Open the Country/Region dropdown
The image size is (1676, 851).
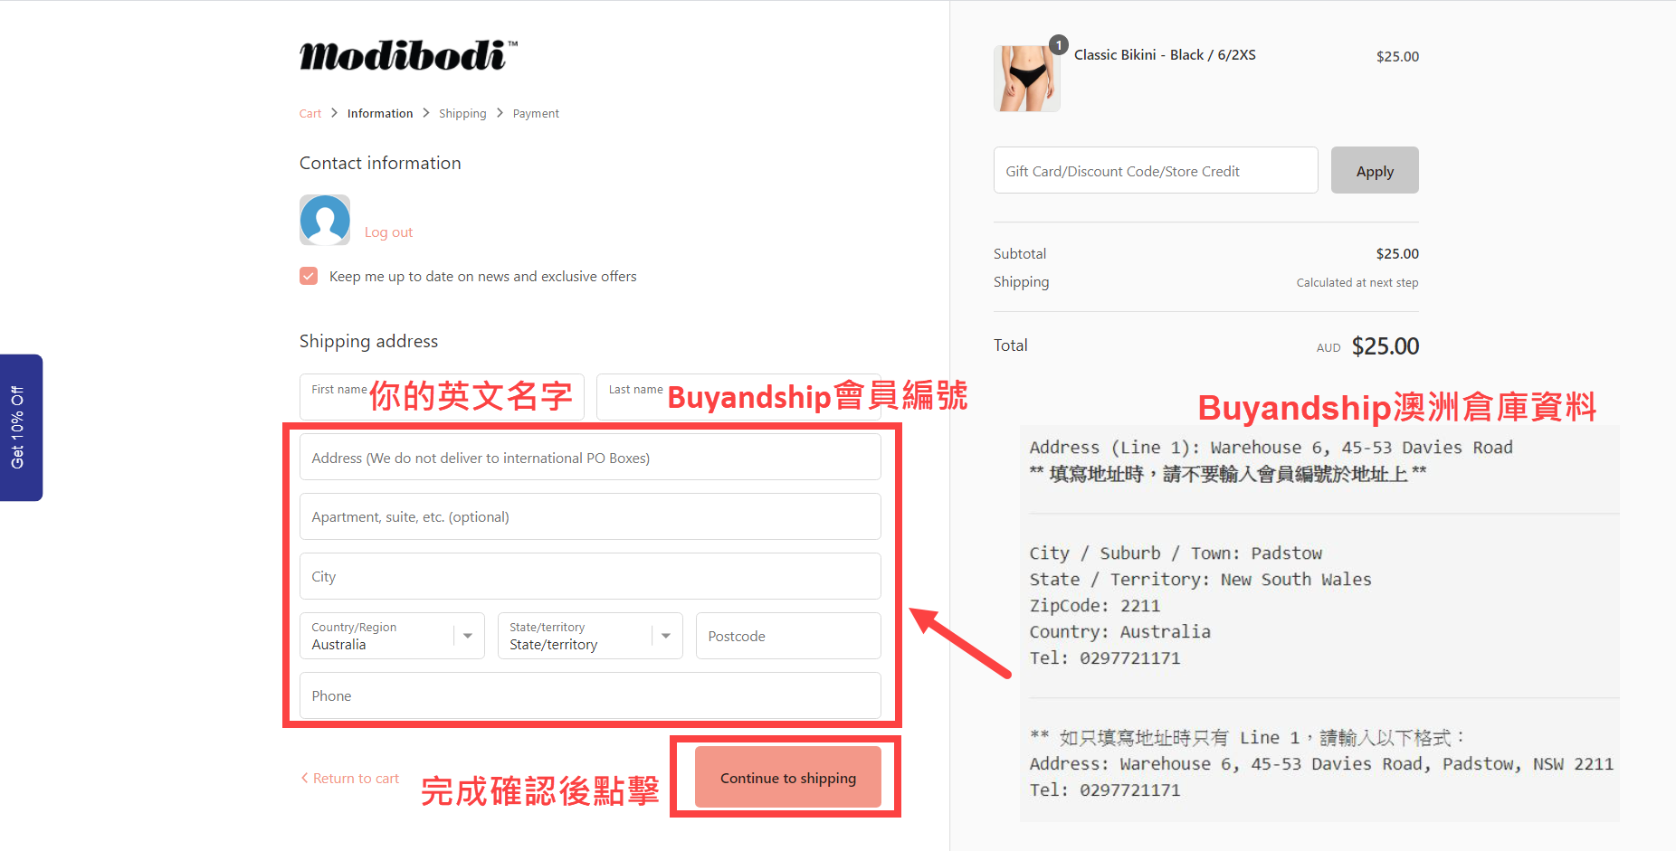(392, 636)
